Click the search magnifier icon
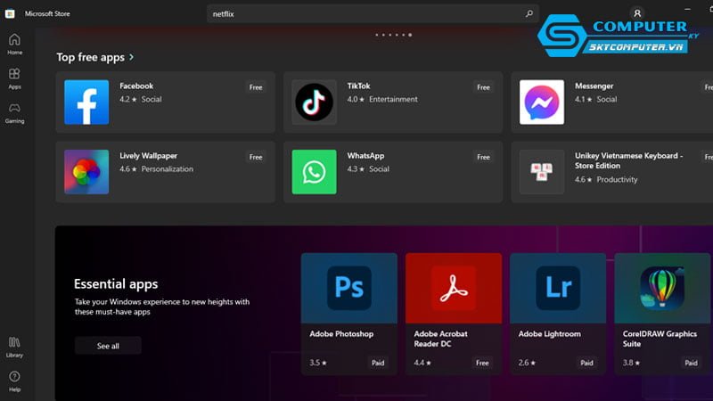 529,13
